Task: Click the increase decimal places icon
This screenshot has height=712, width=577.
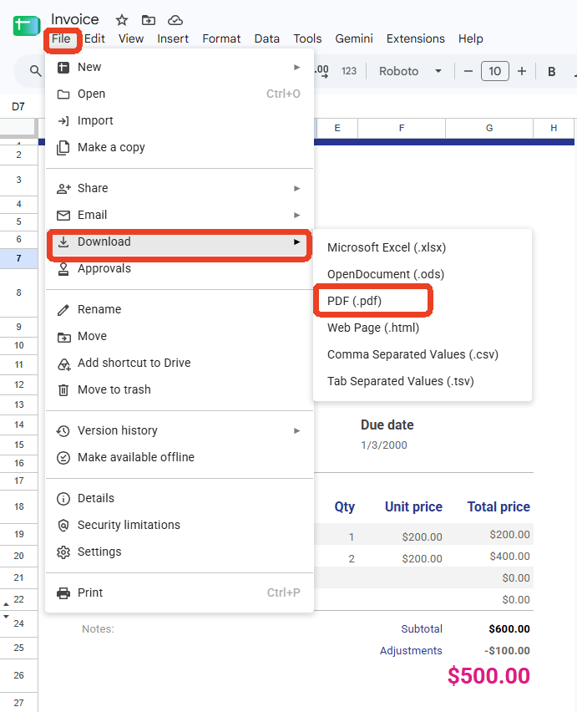Action: pos(321,71)
